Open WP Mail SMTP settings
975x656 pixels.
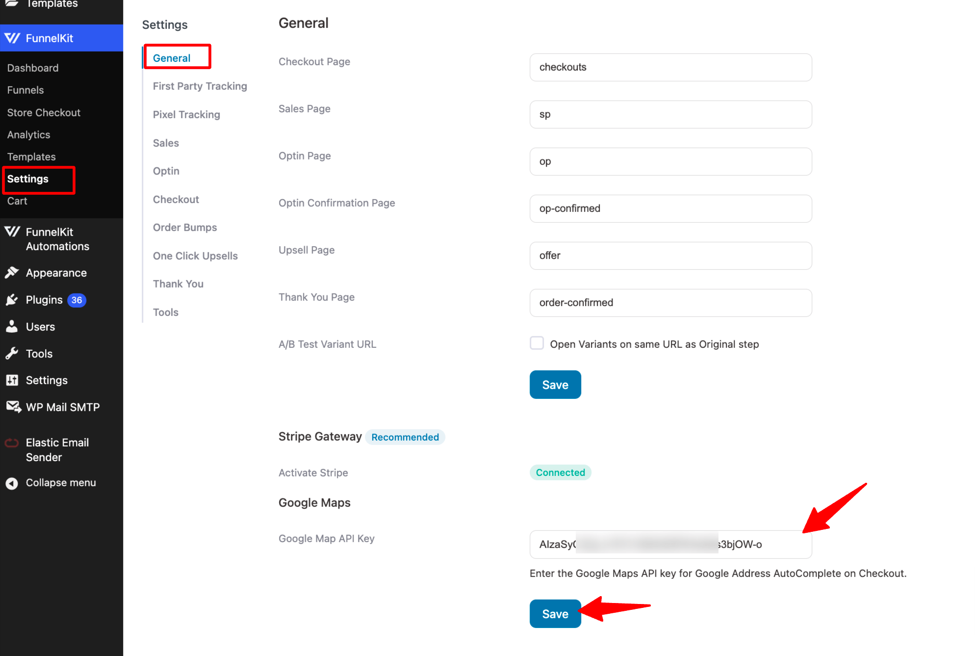point(63,407)
